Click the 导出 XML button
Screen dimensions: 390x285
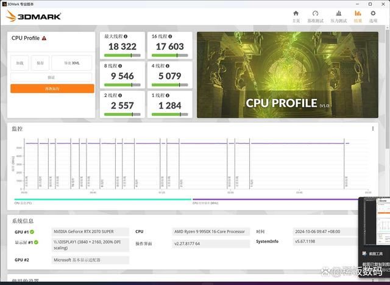(72, 63)
